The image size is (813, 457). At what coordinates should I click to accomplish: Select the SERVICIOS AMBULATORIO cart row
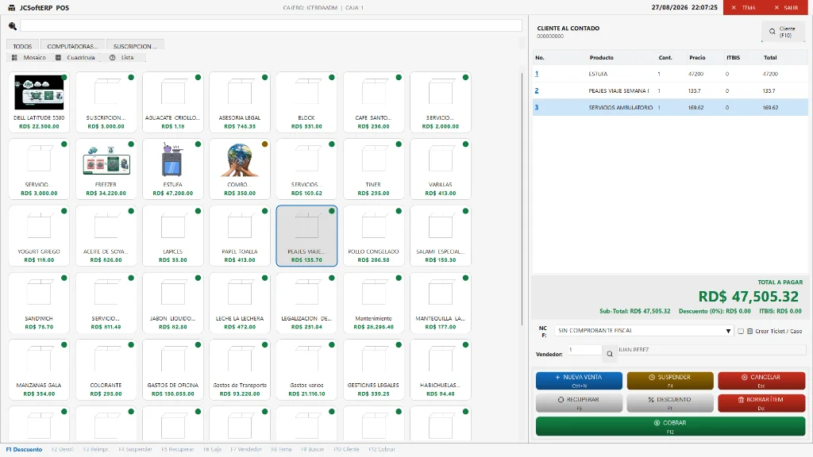pos(670,107)
